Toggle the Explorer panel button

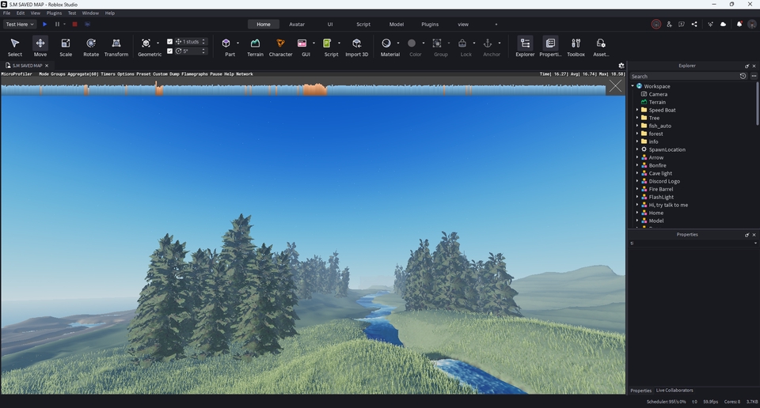click(x=525, y=47)
